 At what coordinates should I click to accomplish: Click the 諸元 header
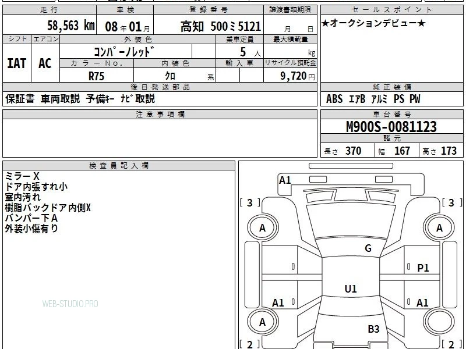click(391, 138)
